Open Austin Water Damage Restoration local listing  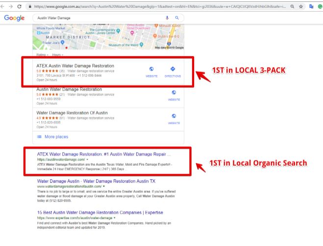(x=69, y=89)
